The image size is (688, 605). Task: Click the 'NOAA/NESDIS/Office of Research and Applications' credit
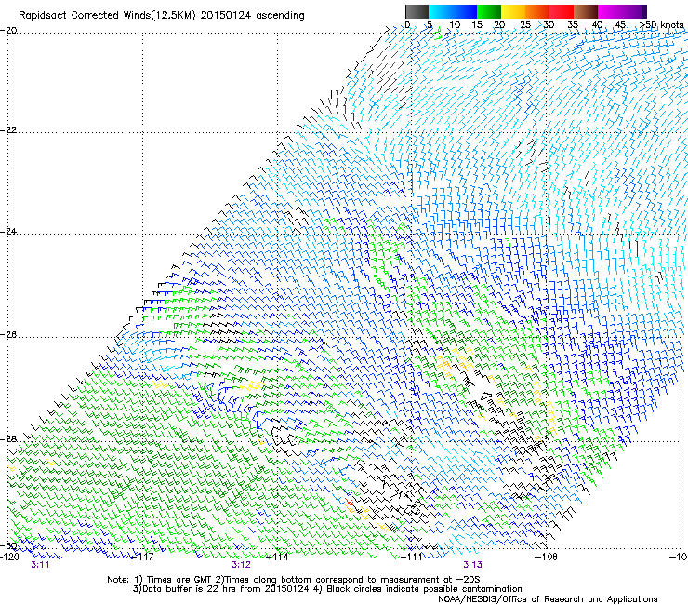548,599
